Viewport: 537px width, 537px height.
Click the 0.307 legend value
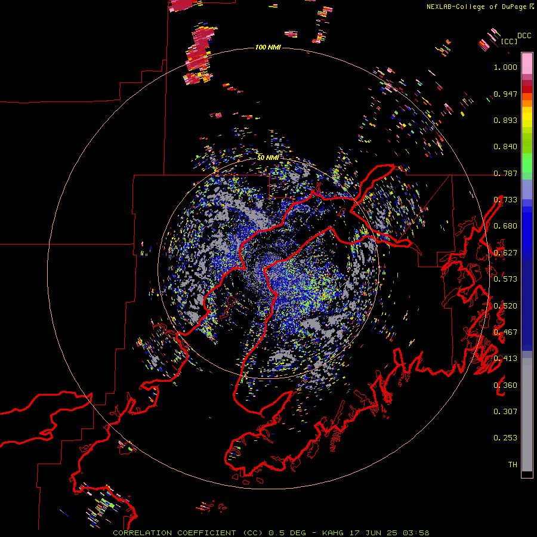coord(505,412)
